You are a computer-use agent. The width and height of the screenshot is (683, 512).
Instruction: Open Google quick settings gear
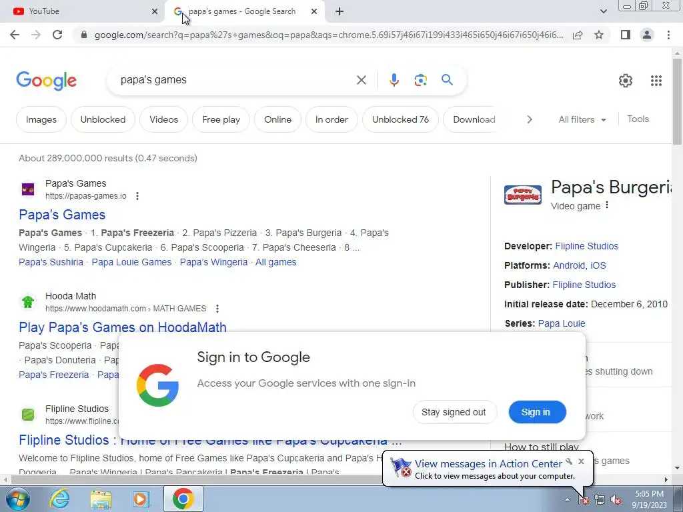(x=626, y=81)
